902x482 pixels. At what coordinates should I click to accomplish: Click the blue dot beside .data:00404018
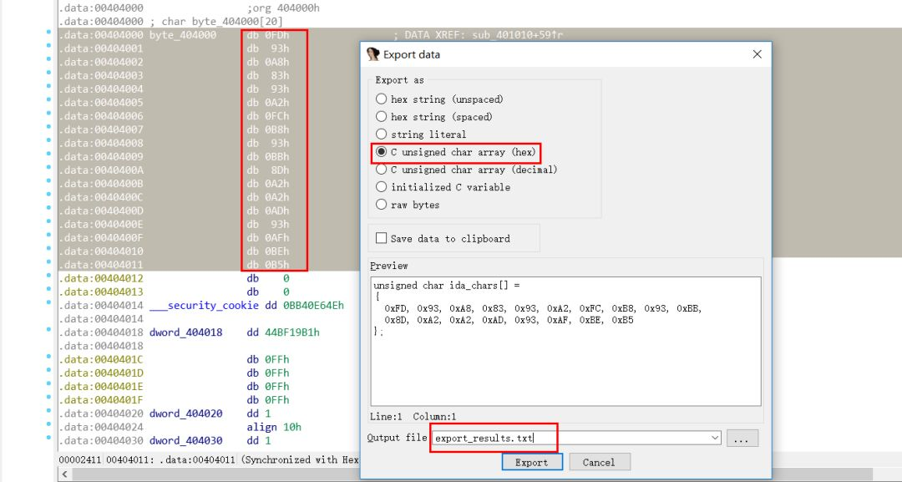click(49, 332)
